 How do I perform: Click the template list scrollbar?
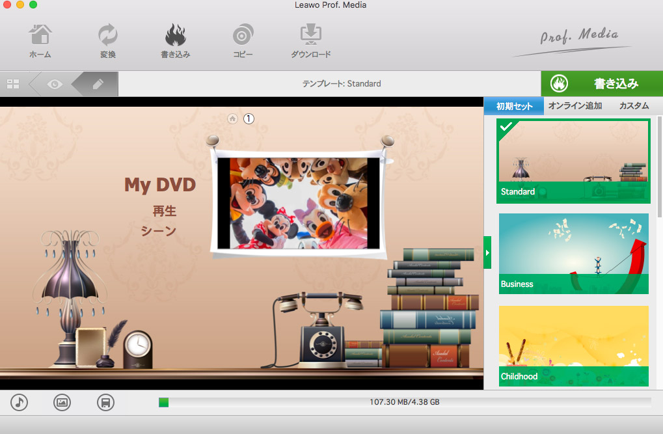pyautogui.click(x=660, y=167)
